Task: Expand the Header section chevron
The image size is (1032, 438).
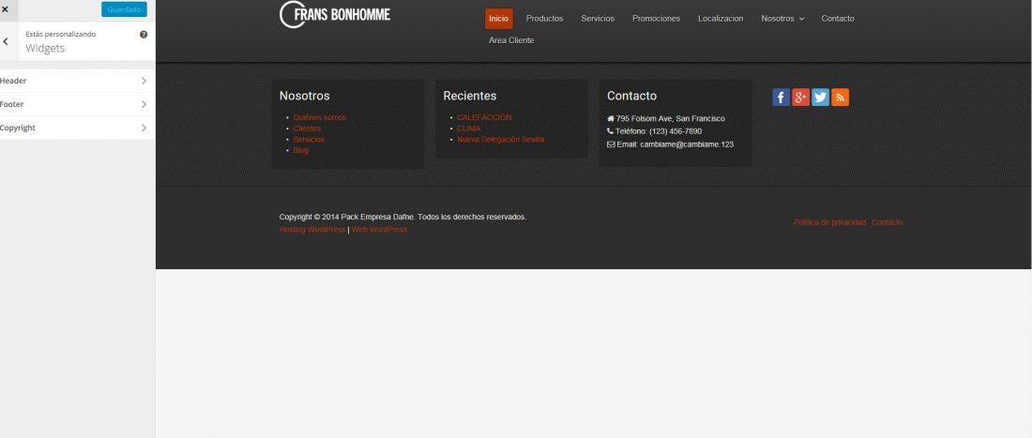Action: pos(144,81)
